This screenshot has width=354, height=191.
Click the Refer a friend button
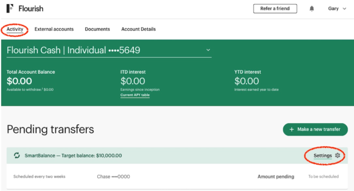click(x=275, y=8)
